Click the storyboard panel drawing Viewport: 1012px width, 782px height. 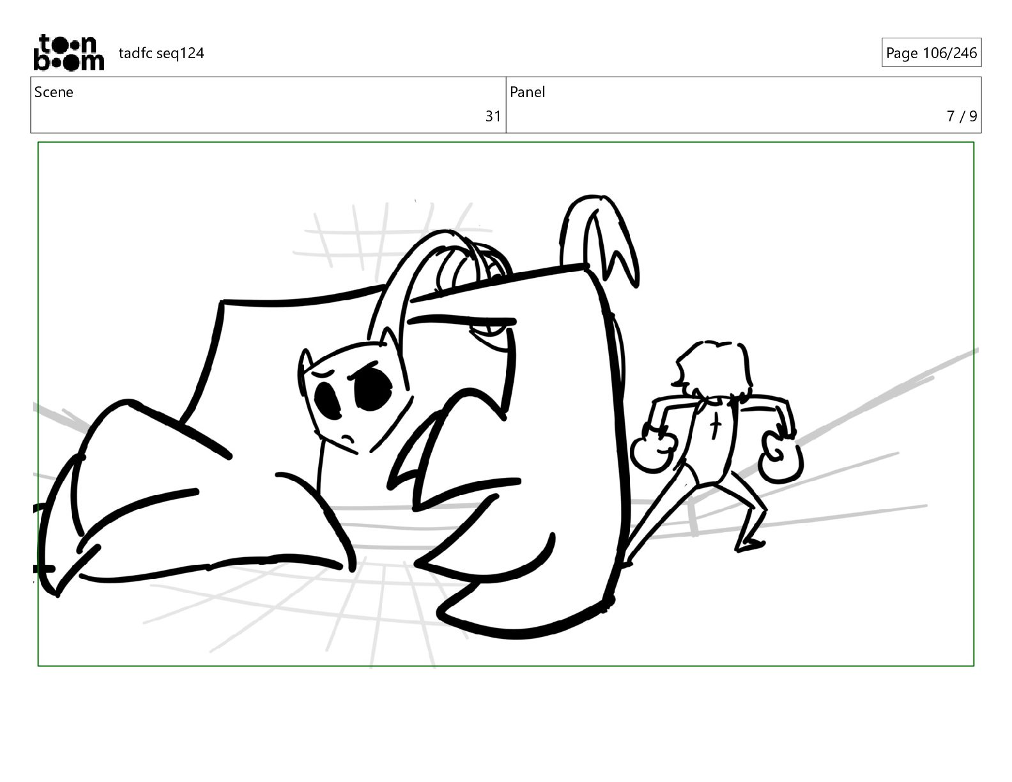(506, 404)
